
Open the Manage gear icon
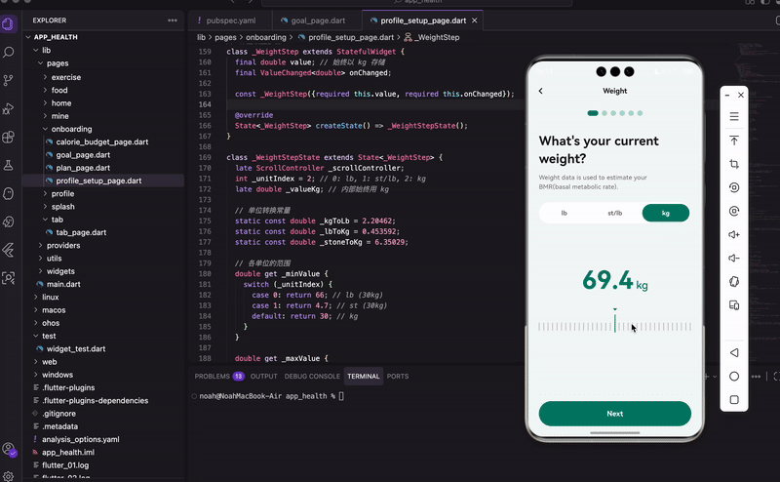coord(9,476)
